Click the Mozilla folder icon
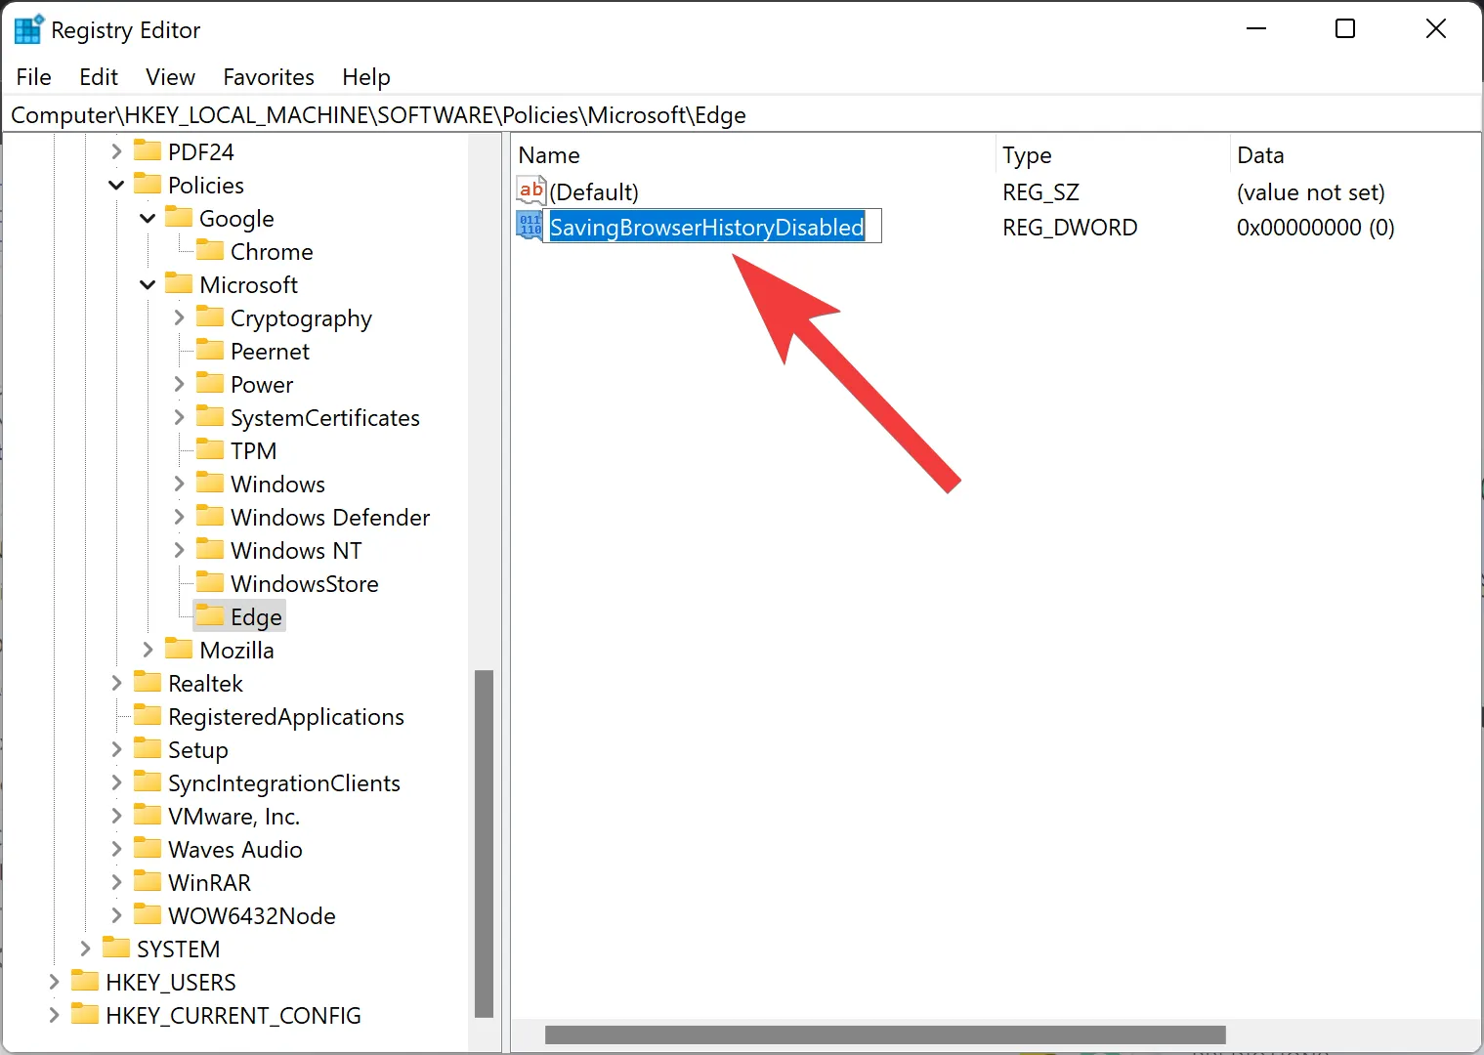The width and height of the screenshot is (1484, 1055). coord(179,649)
